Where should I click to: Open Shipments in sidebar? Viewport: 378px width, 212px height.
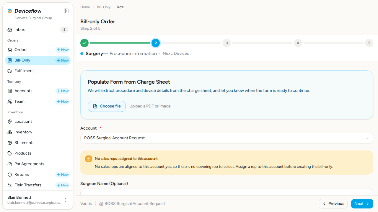click(38, 143)
